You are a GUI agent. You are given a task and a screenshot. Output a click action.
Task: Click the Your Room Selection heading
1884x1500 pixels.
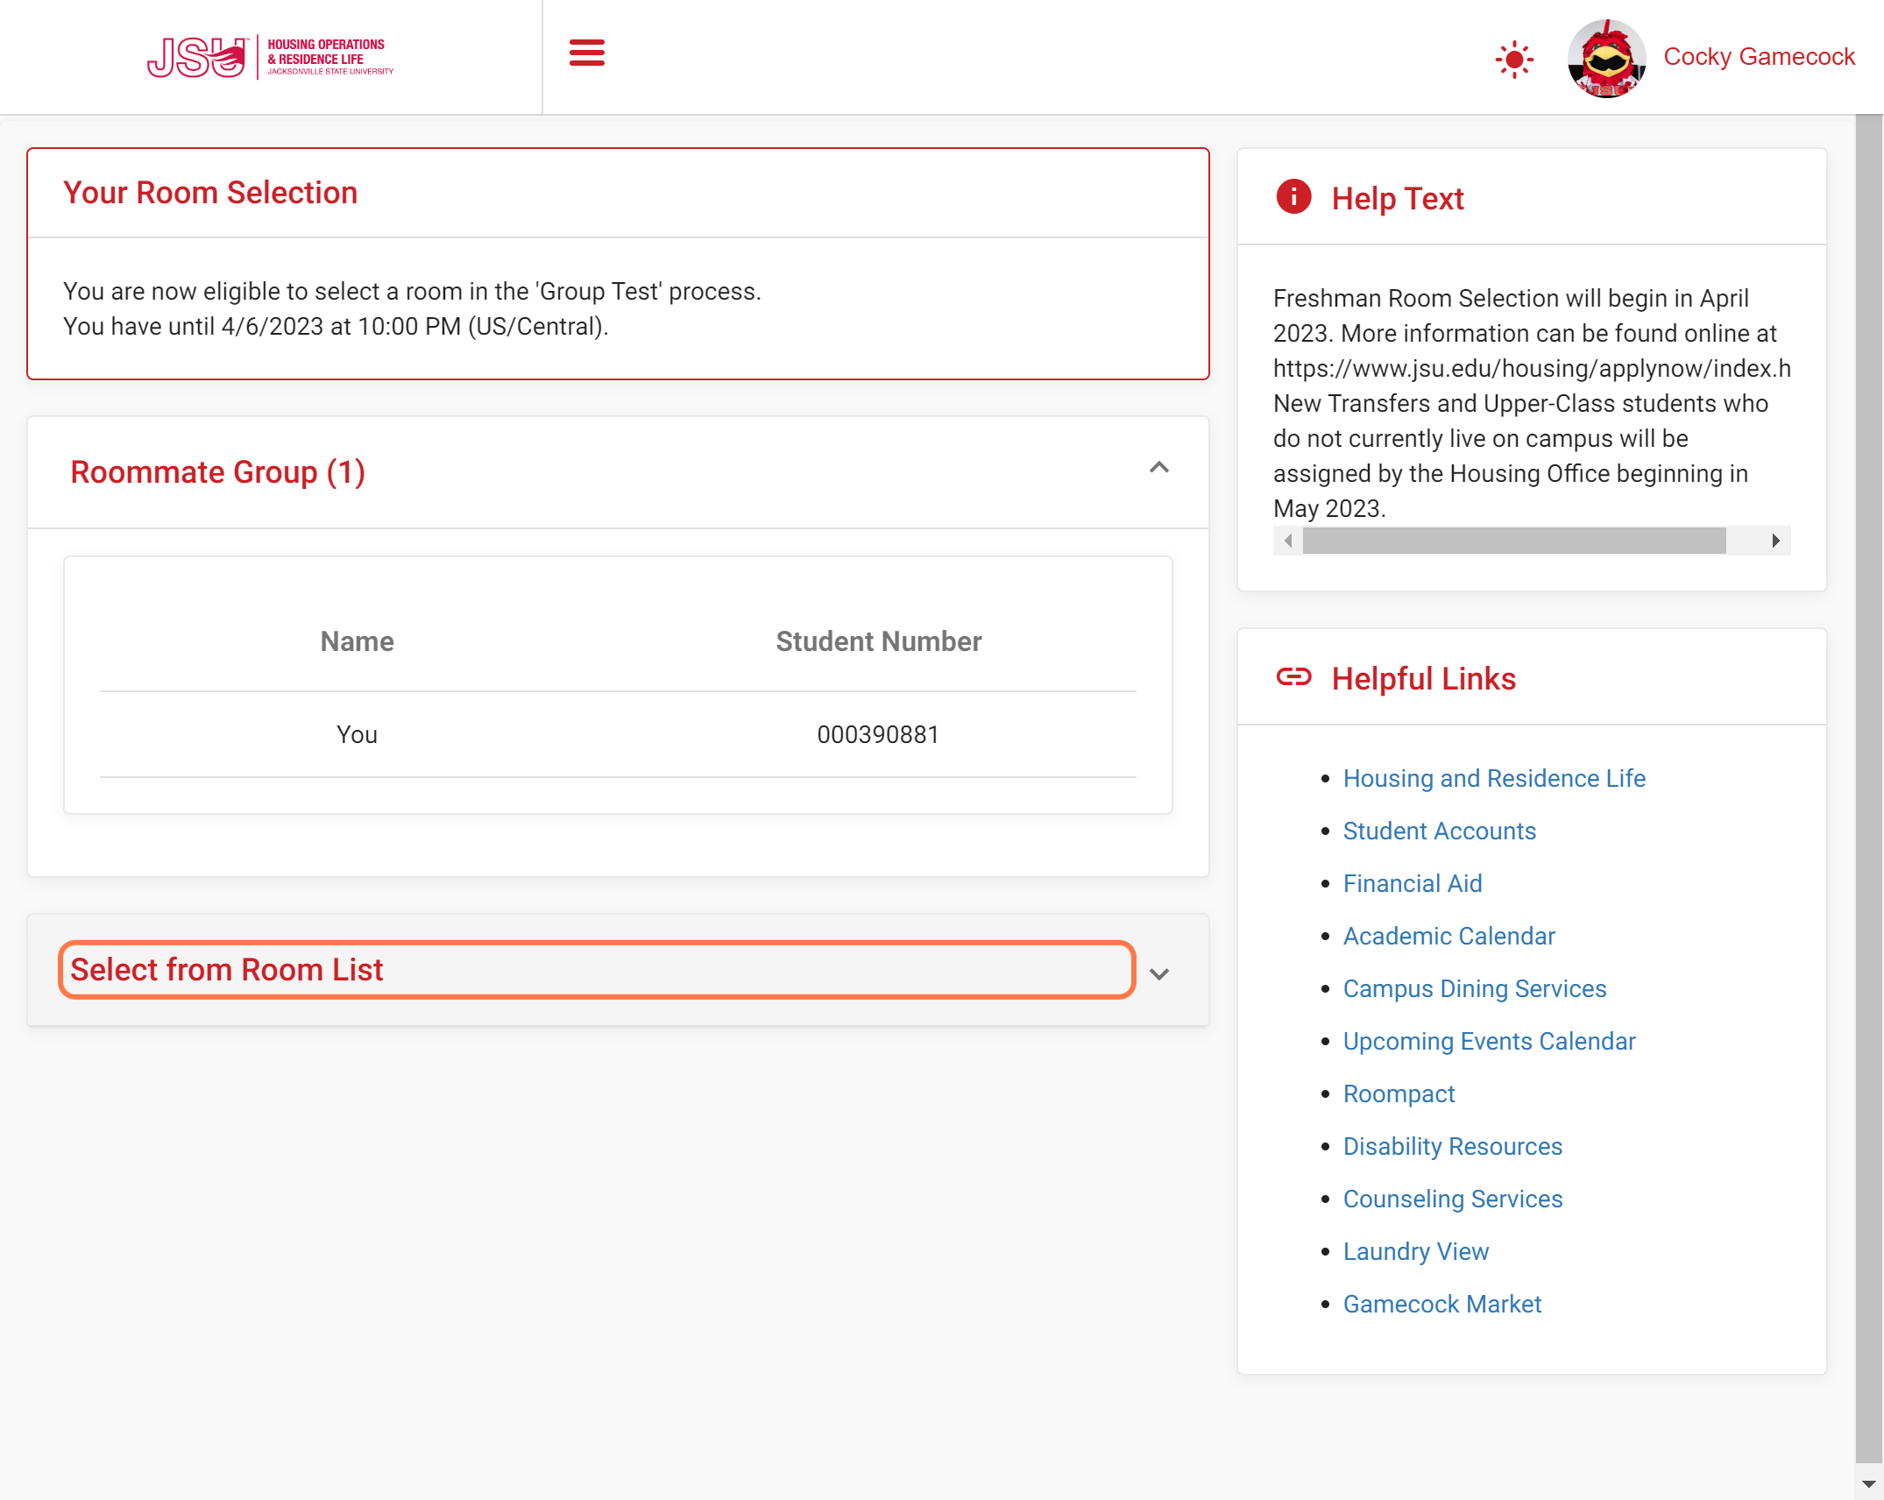(210, 193)
